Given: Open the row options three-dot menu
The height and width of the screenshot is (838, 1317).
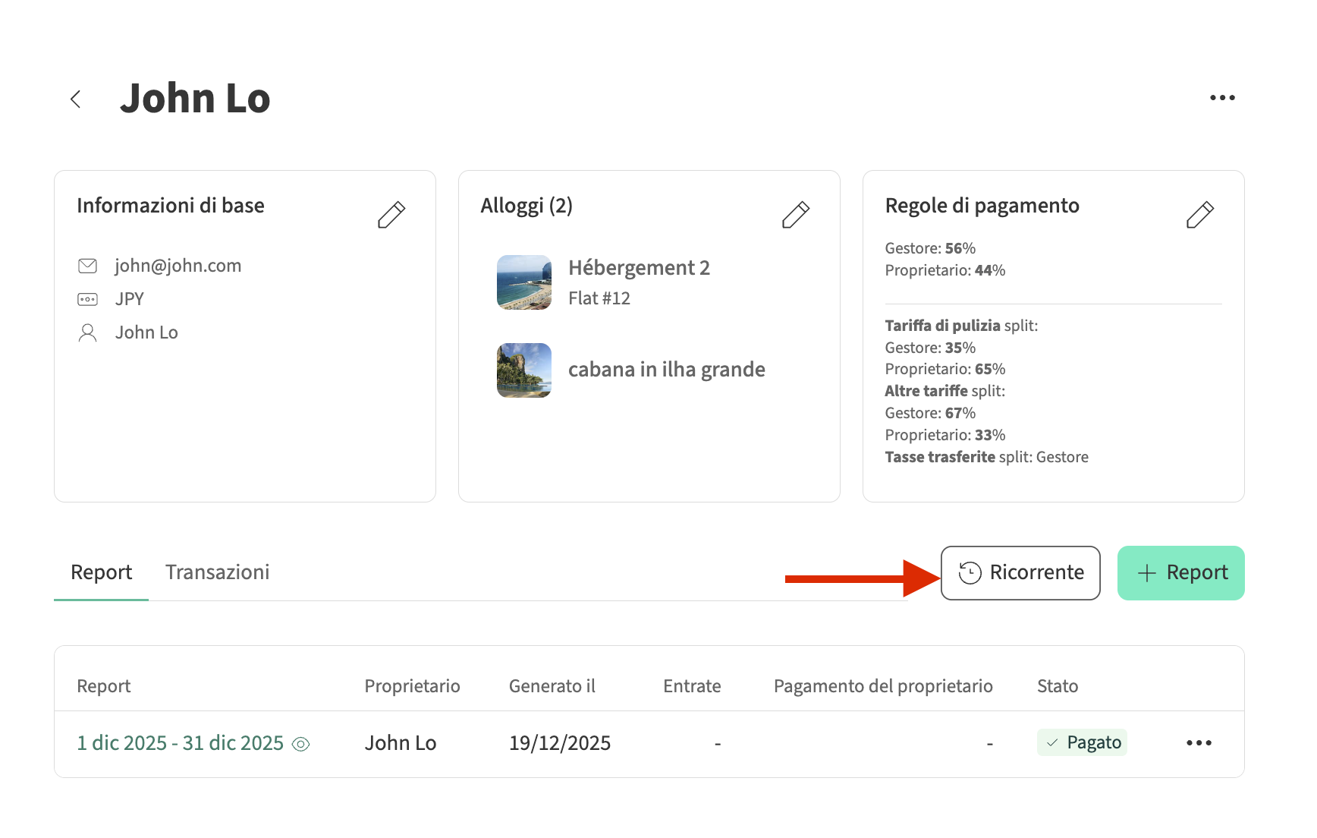Looking at the screenshot, I should pyautogui.click(x=1199, y=742).
